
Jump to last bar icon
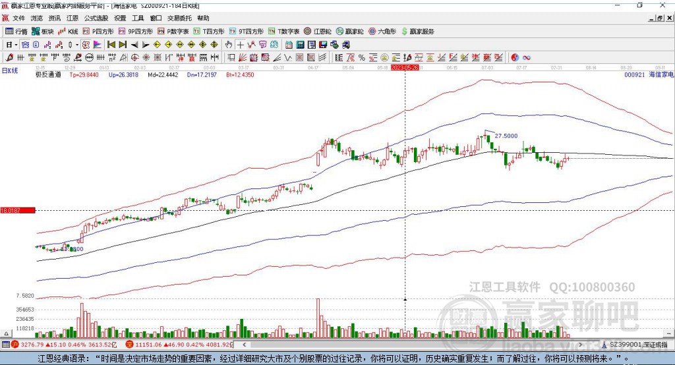(x=123, y=45)
